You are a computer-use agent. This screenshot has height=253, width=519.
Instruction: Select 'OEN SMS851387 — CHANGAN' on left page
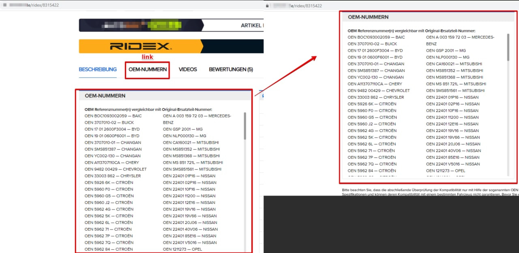[113, 149]
